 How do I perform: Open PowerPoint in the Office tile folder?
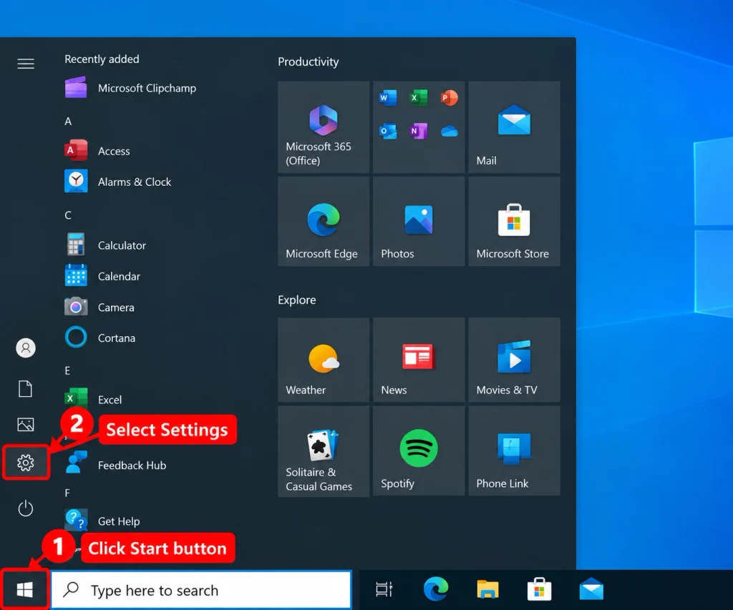449,98
